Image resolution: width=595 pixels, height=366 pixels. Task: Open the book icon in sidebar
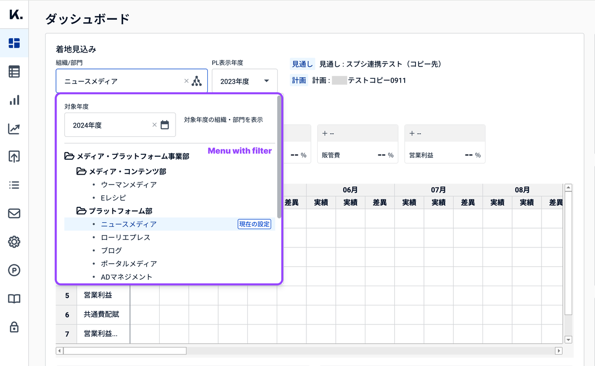(14, 299)
